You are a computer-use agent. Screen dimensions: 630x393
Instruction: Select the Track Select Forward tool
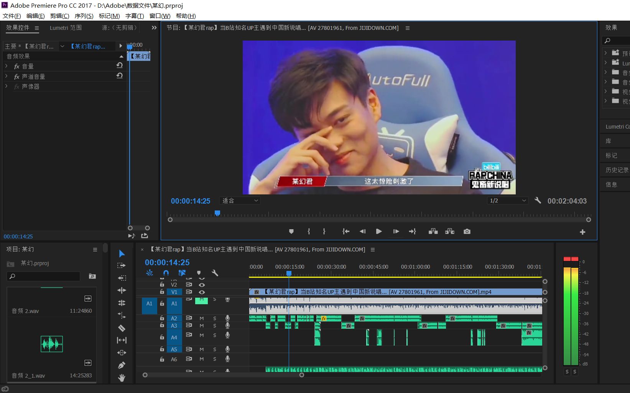pos(122,266)
